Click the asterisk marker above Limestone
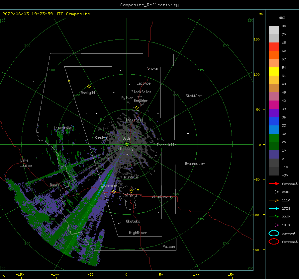This screenshot has width=299, height=279. point(63,125)
